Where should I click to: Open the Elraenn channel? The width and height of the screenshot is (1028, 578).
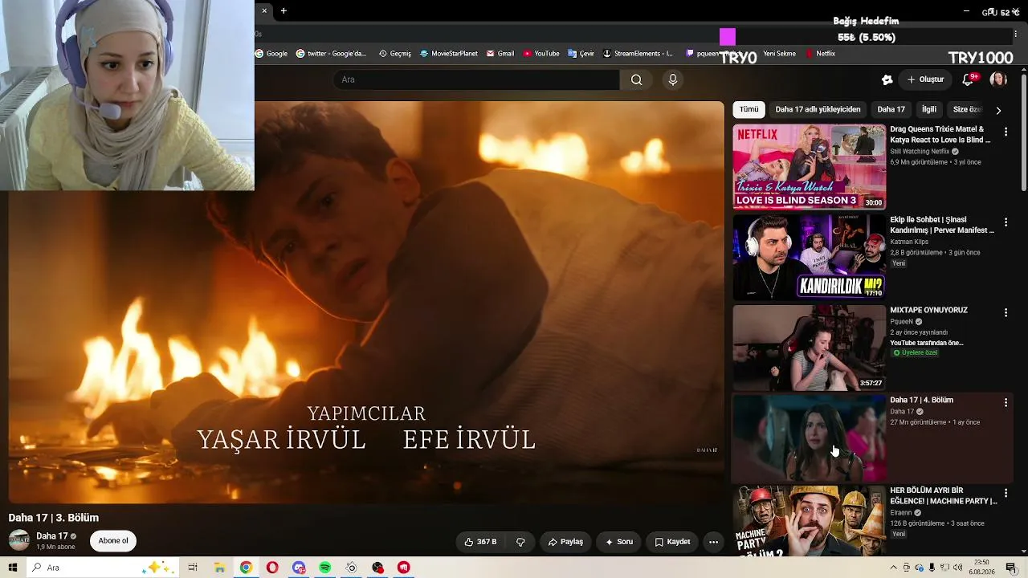click(900, 513)
